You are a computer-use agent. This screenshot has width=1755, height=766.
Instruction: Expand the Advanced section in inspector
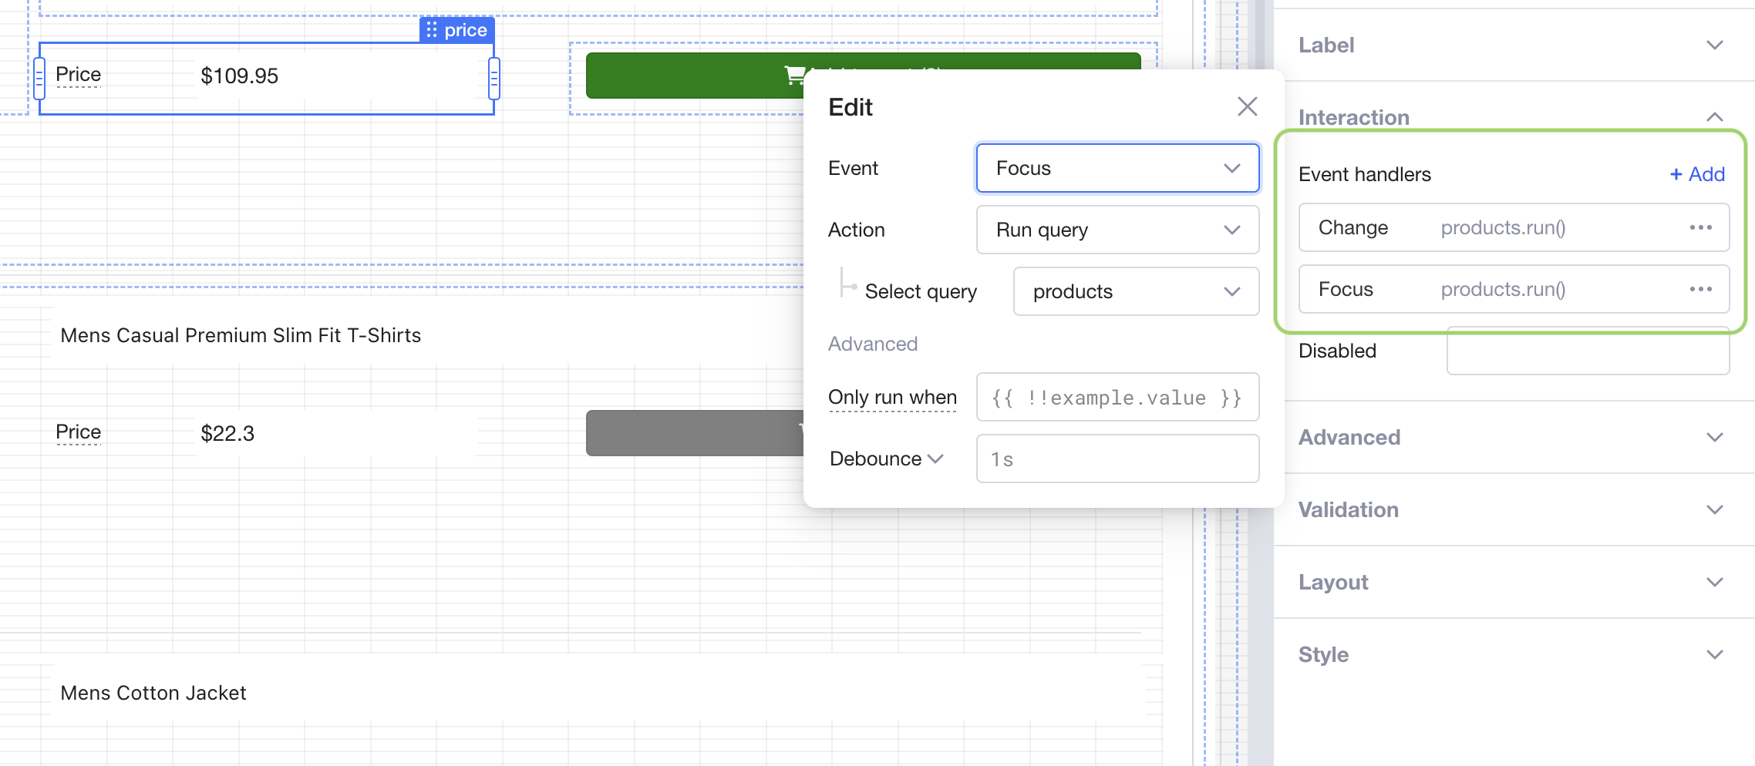pyautogui.click(x=1714, y=438)
